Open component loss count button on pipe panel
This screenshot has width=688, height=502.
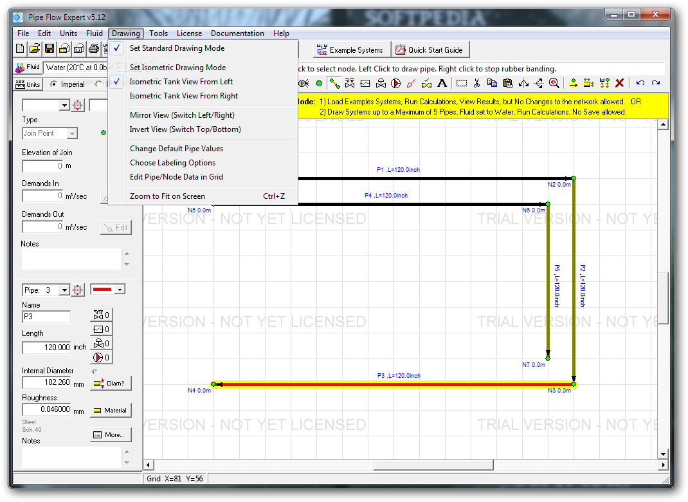(x=102, y=329)
